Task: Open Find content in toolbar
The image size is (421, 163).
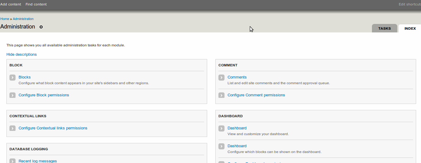Action: coord(36,4)
